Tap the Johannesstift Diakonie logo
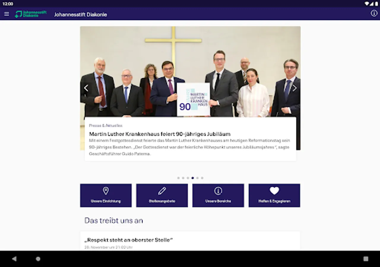The height and width of the screenshot is (267, 380). (x=31, y=14)
